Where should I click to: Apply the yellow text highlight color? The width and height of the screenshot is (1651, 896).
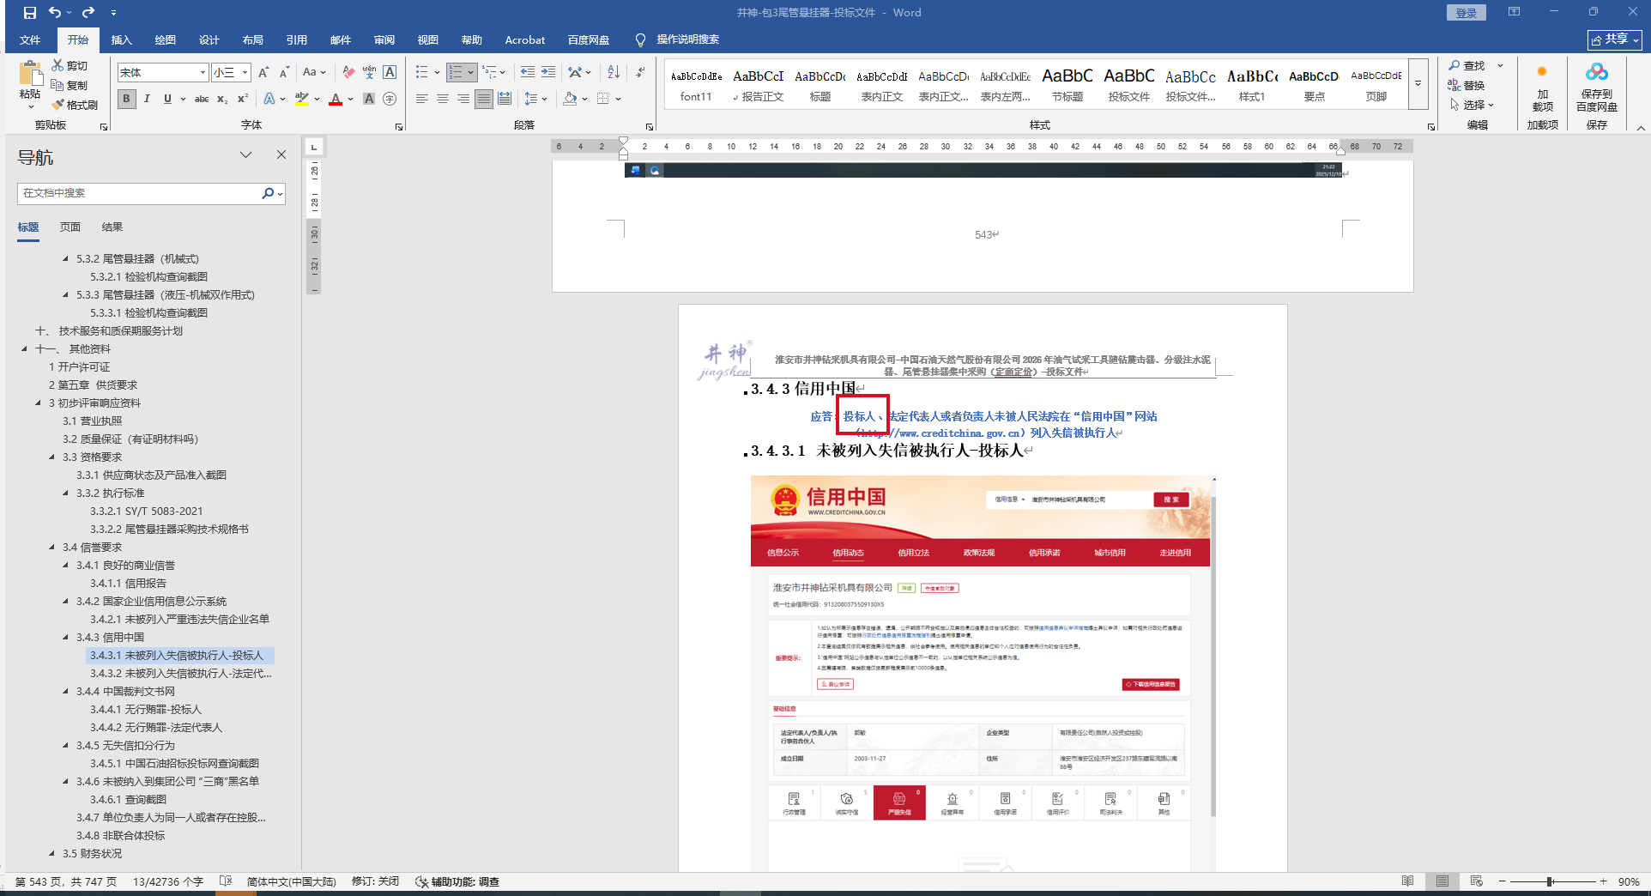[302, 99]
